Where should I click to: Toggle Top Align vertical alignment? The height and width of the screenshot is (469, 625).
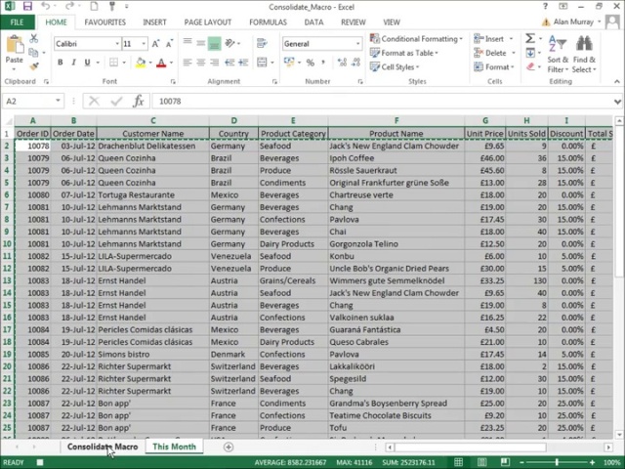tap(187, 43)
